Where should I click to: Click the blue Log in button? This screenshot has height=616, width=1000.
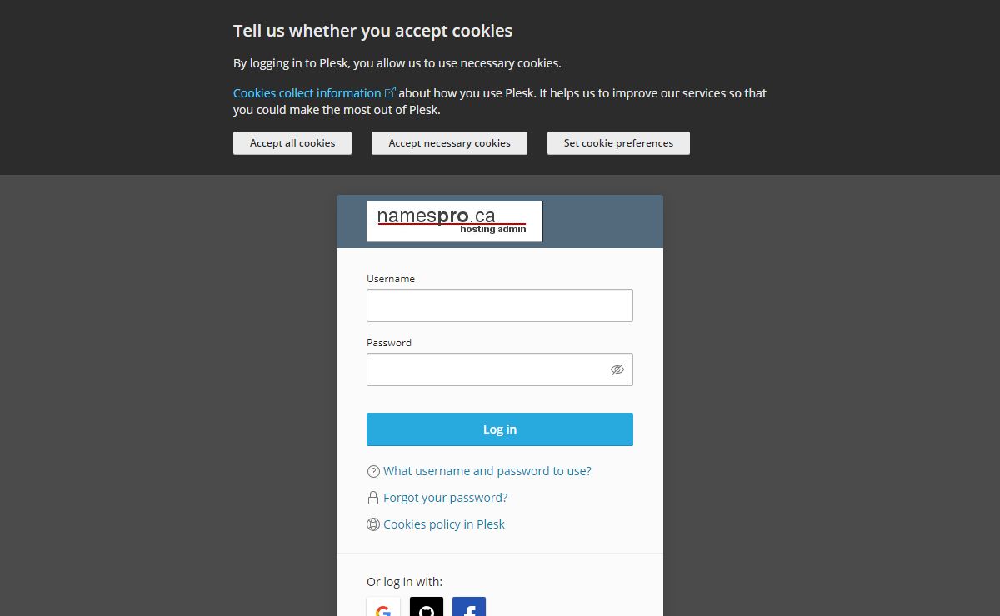click(500, 430)
